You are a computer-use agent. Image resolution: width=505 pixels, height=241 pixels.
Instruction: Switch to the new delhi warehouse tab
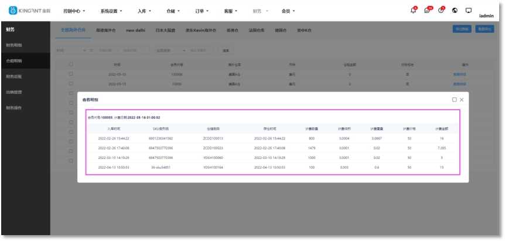click(137, 30)
